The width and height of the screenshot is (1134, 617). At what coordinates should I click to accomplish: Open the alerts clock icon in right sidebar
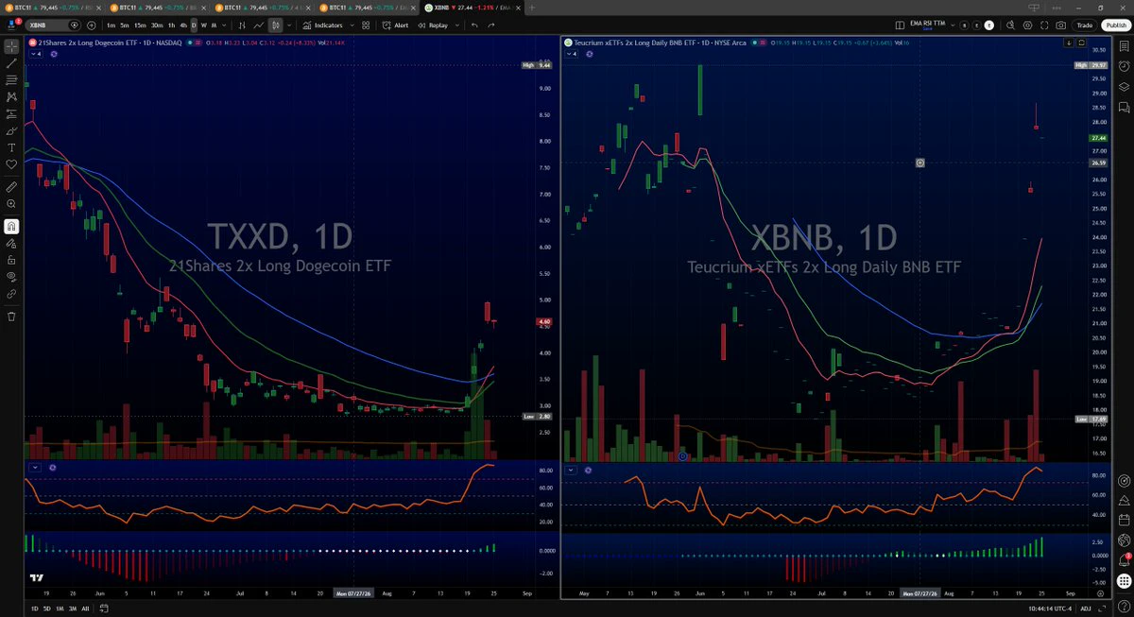tap(1125, 65)
